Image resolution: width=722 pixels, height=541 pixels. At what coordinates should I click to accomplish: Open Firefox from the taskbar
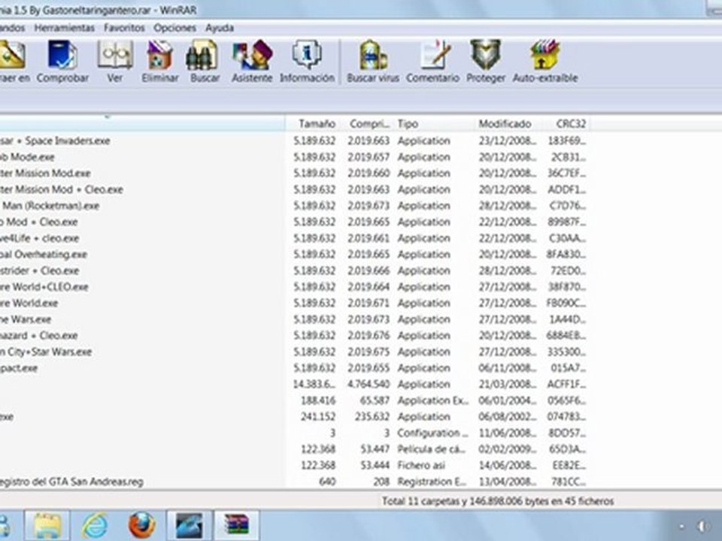click(x=141, y=525)
